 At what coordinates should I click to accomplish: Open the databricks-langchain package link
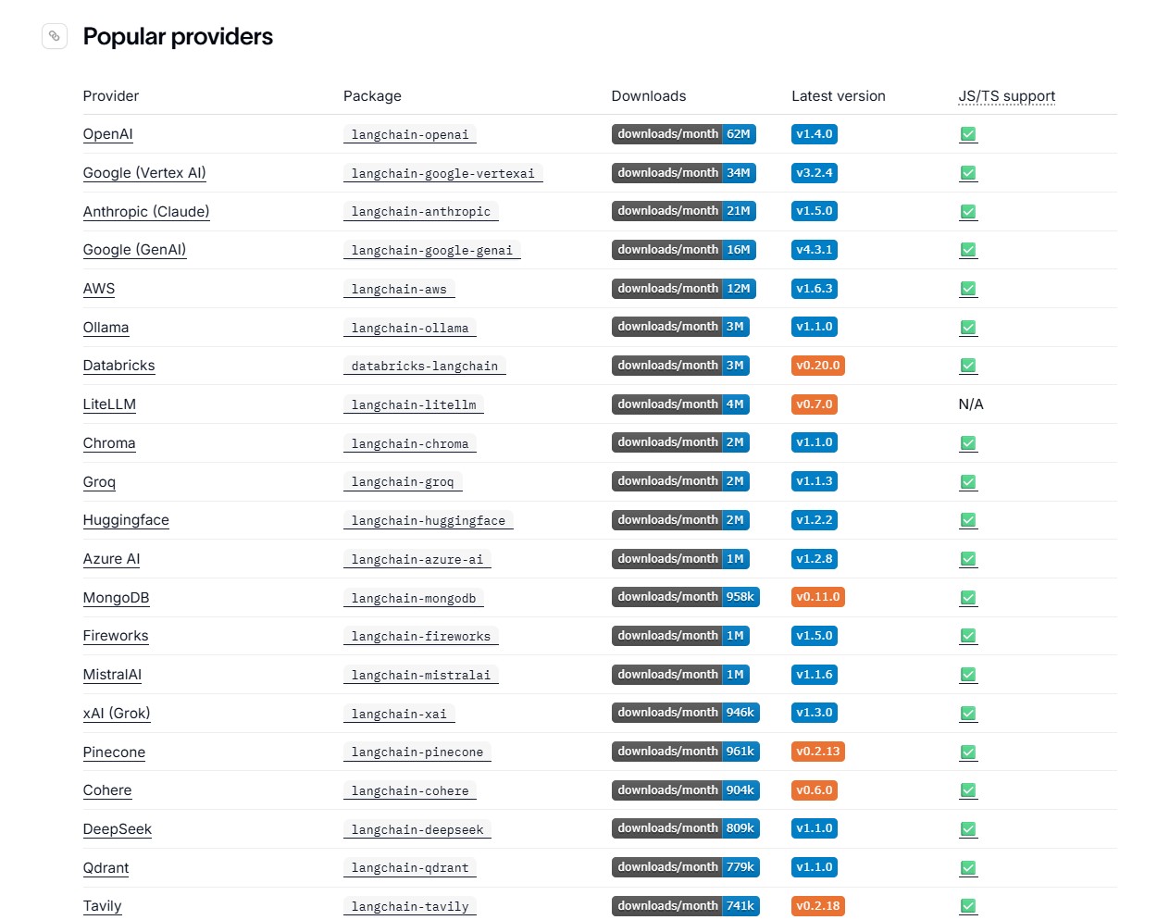(425, 366)
